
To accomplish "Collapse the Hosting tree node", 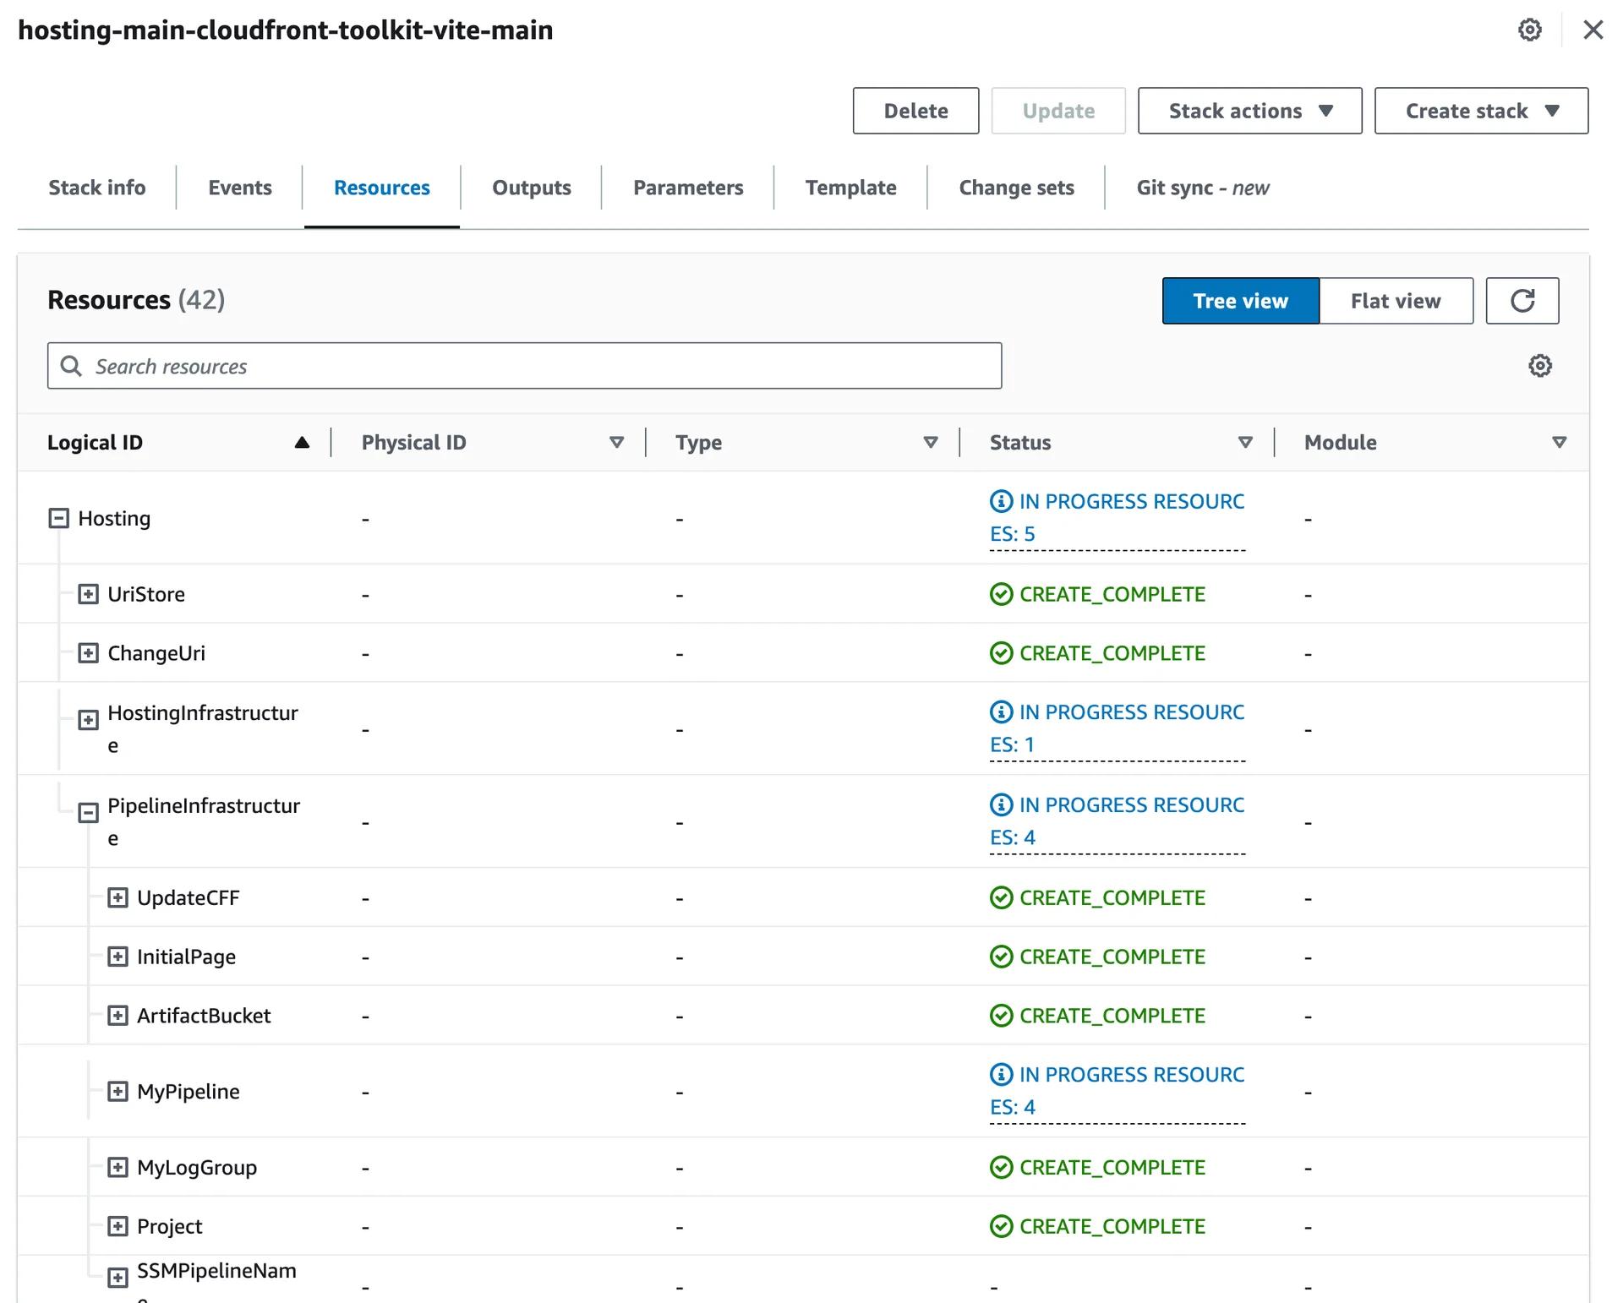I will 58,518.
